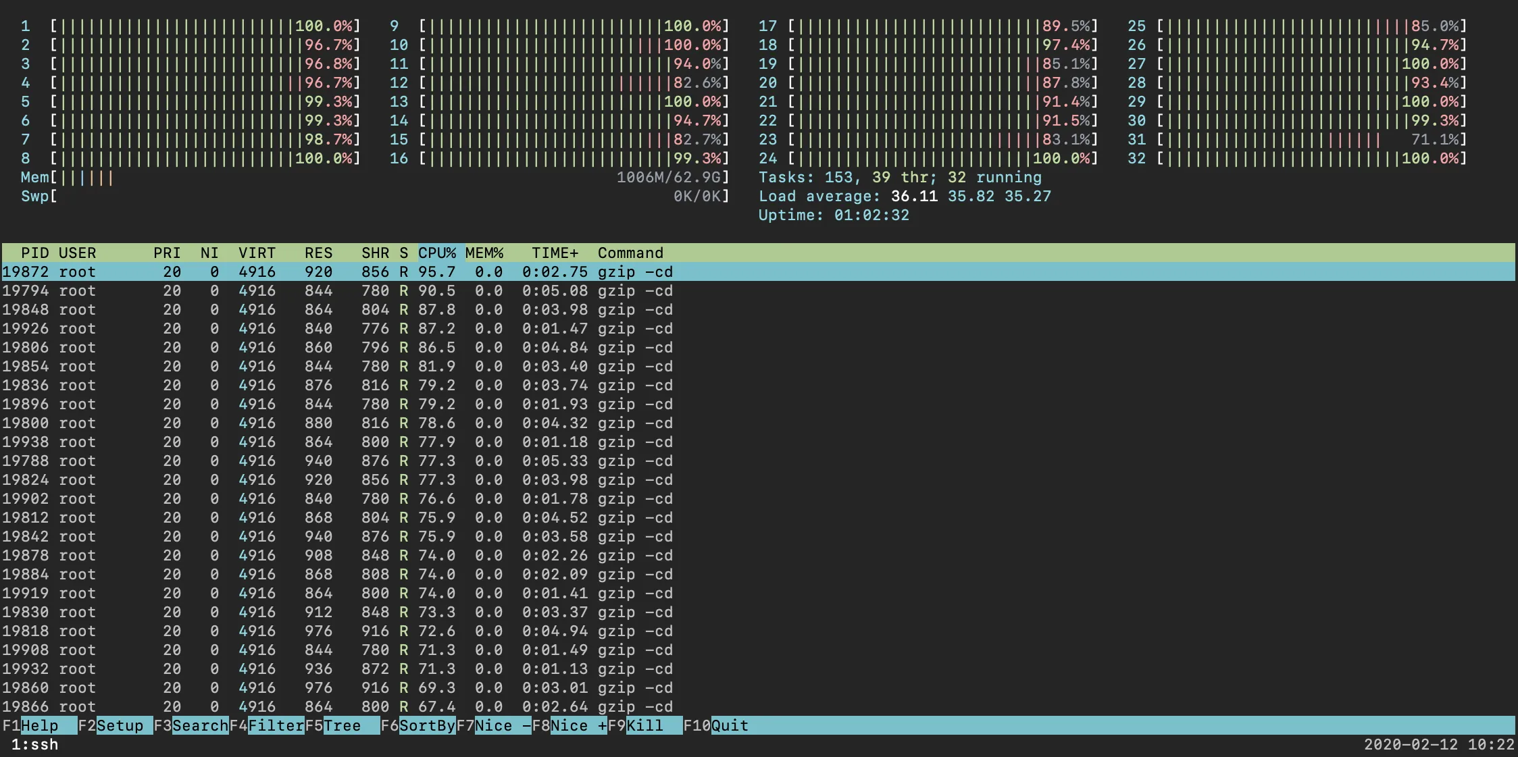Select the 1:ssh tmux window tab
1518x757 pixels.
tap(34, 744)
